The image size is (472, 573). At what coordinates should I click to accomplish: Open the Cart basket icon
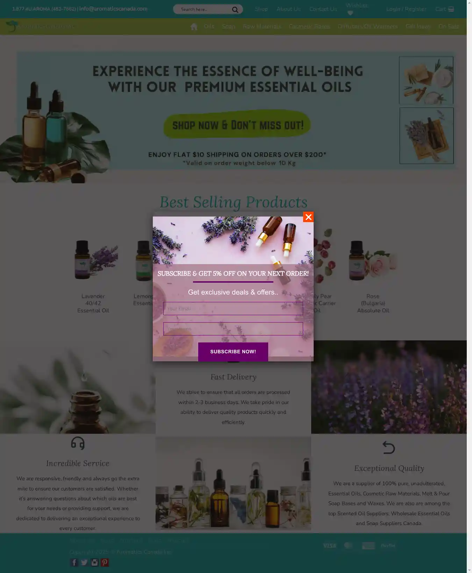[x=451, y=9]
